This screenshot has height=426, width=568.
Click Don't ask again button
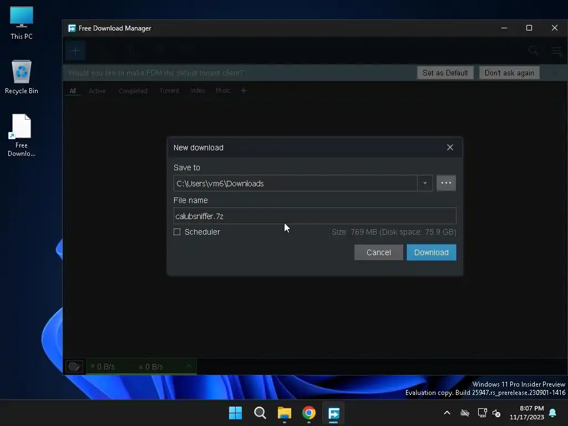509,73
